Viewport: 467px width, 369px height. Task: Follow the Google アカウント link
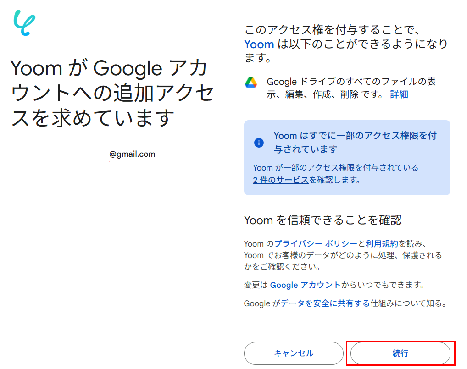(305, 285)
